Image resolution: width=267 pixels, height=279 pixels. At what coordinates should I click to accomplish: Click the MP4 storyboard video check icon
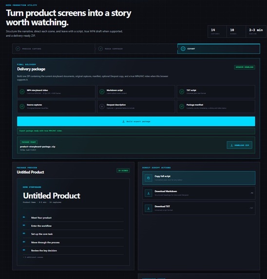pyautogui.click(x=22, y=92)
